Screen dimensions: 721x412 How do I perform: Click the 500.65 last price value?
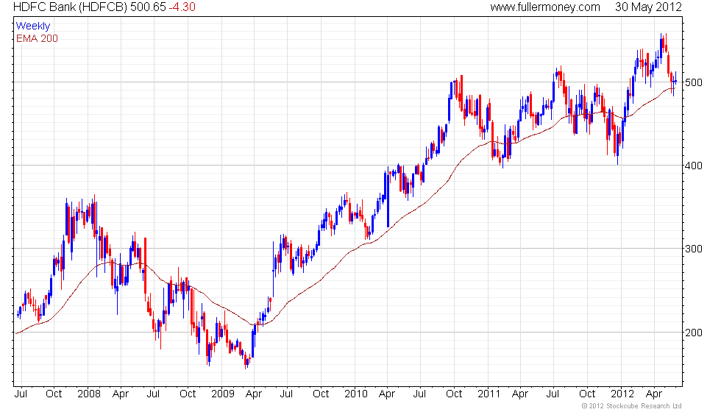[x=148, y=7]
